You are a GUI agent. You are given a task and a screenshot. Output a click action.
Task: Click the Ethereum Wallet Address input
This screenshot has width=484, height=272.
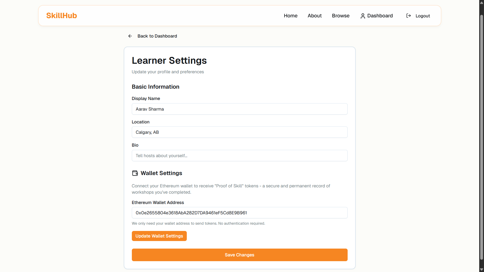point(239,213)
